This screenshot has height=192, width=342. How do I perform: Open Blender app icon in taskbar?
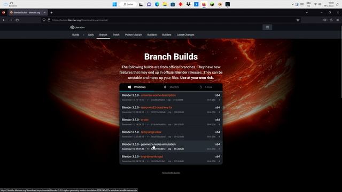click(220, 4)
